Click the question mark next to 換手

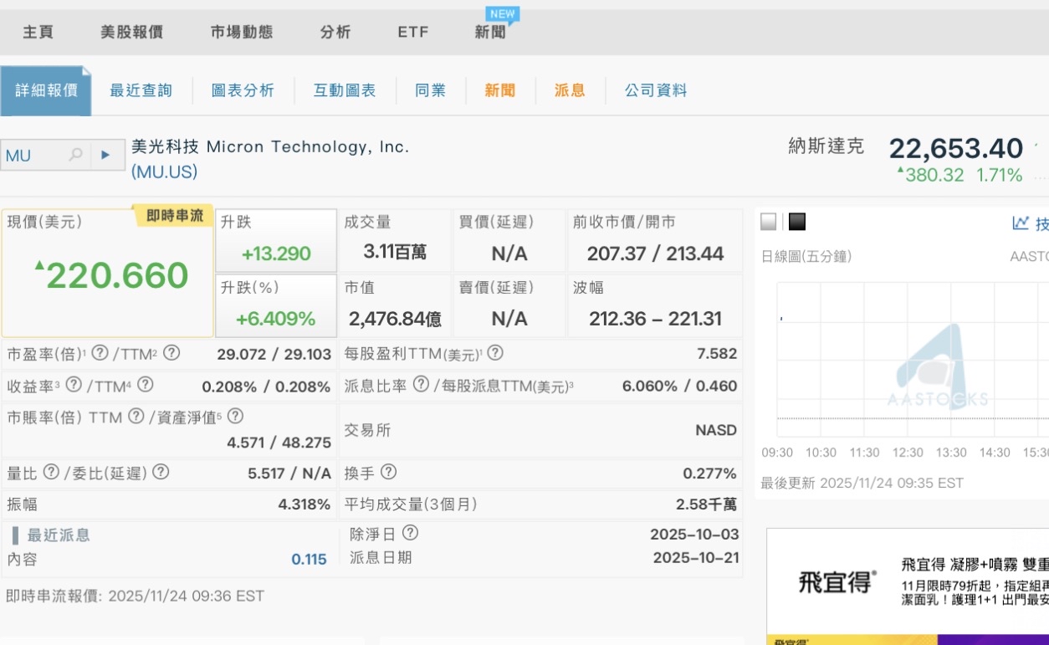tap(388, 473)
